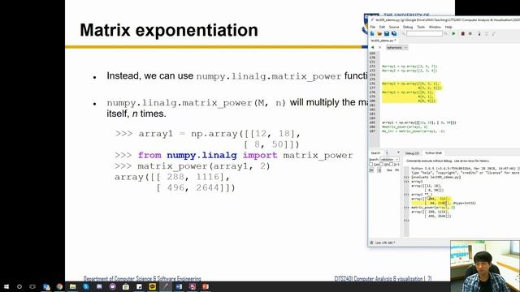The width and height of the screenshot is (520, 292).
Task: Click the presenter webcam thumbnail
Action: pyautogui.click(x=485, y=266)
